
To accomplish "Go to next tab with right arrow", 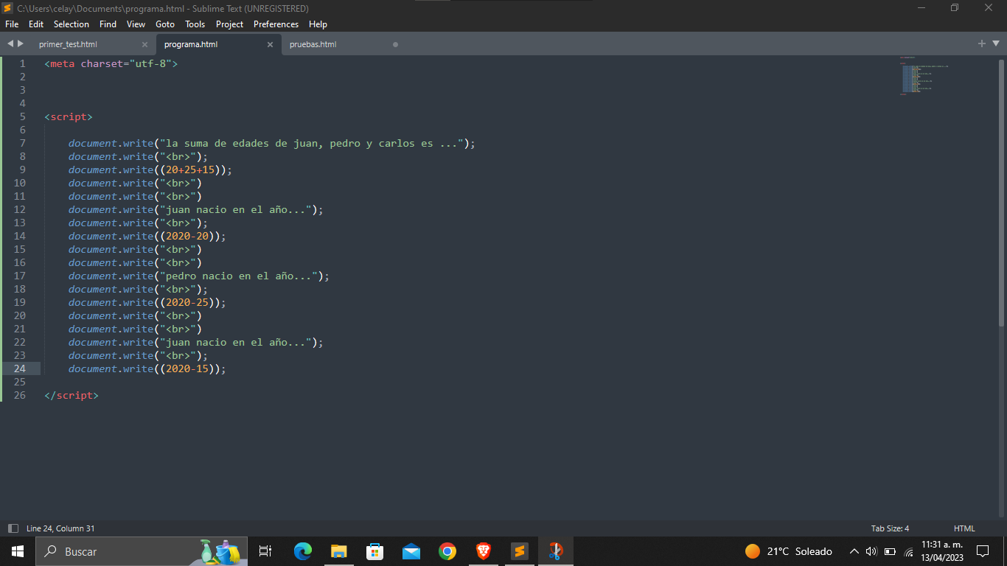I will (x=21, y=44).
